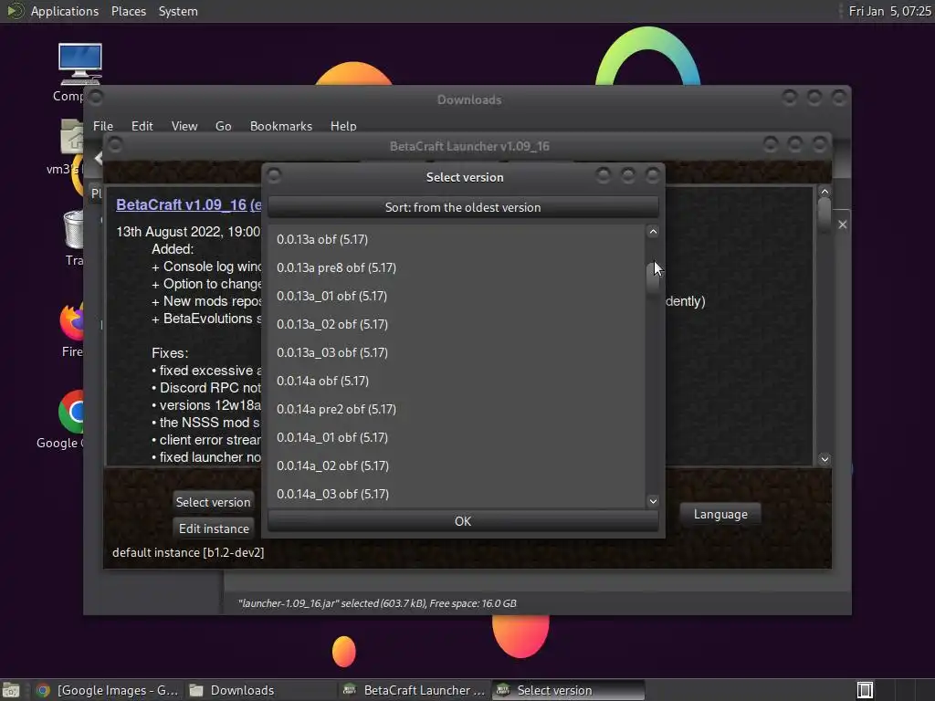Screen dimensions: 935x701
Task: Open Places menu in top panel
Action: tap(128, 11)
